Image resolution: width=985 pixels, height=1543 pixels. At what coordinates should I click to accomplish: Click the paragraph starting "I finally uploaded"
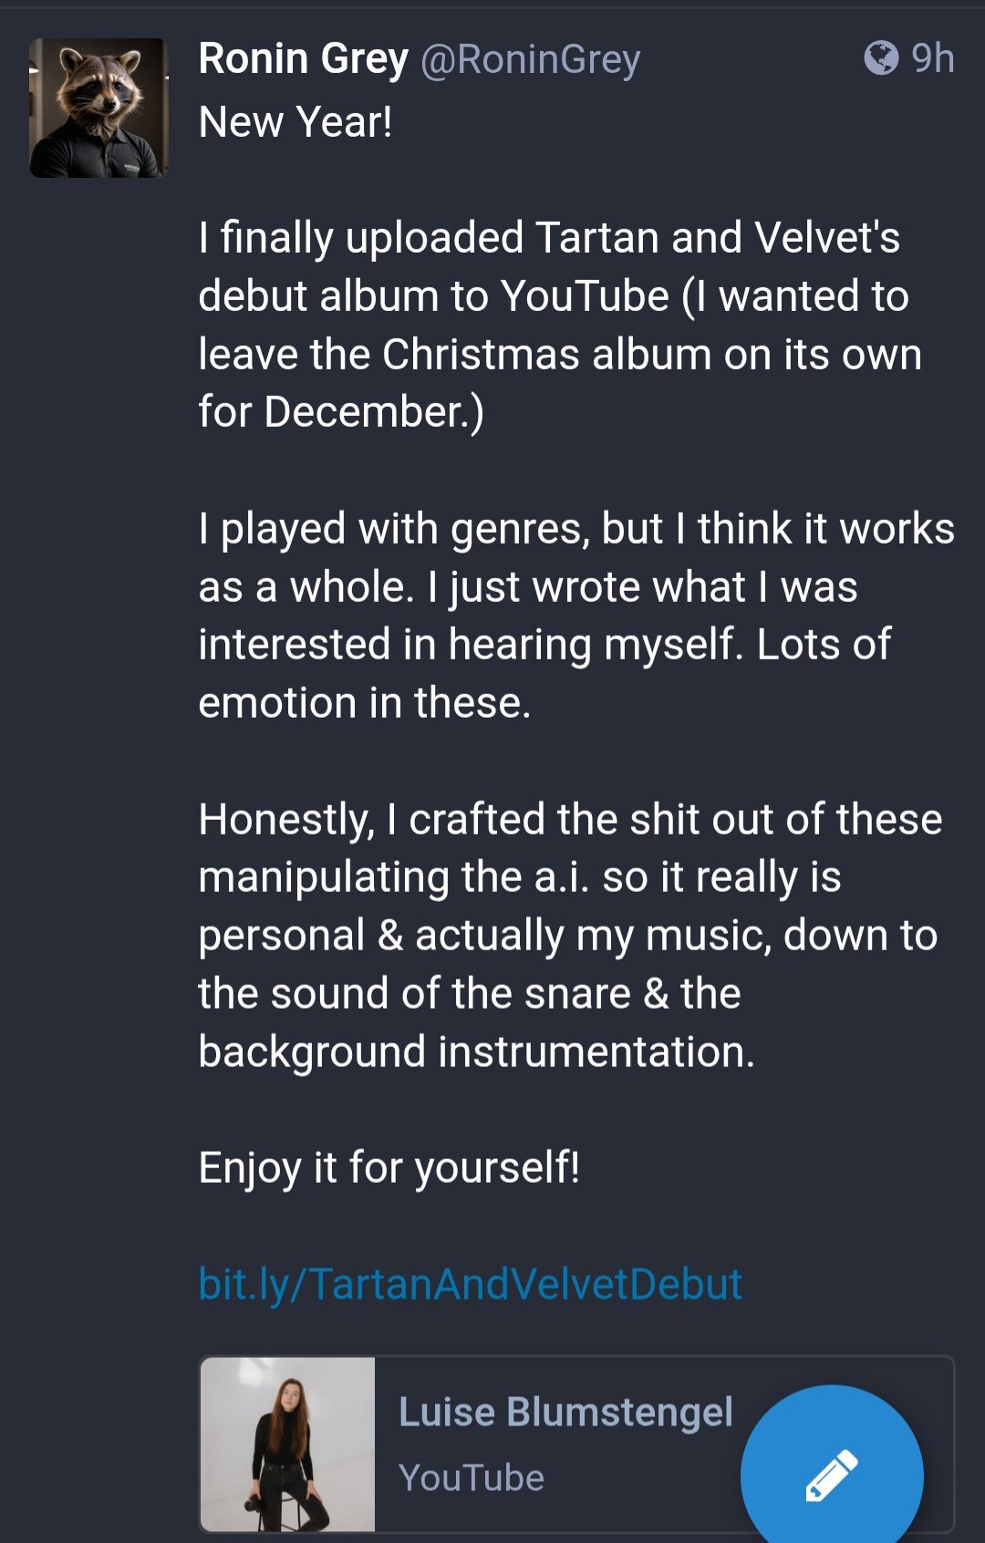tap(558, 325)
